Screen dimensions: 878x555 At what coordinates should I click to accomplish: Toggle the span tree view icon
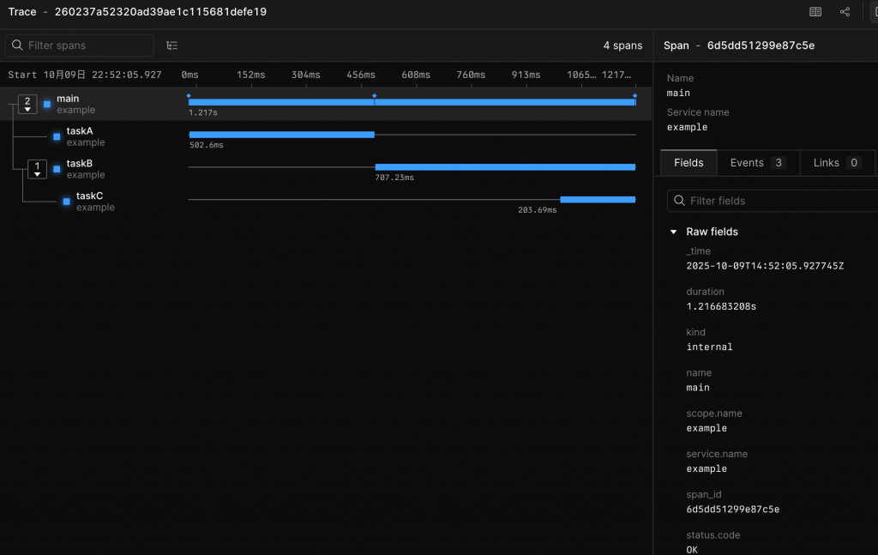point(171,45)
